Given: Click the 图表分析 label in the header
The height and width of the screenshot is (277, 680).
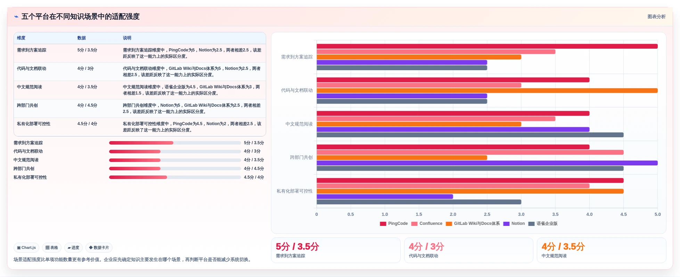Looking at the screenshot, I should (656, 17).
